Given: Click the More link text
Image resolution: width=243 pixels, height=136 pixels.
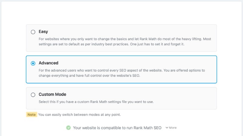Looking at the screenshot, I should pyautogui.click(x=173, y=128).
